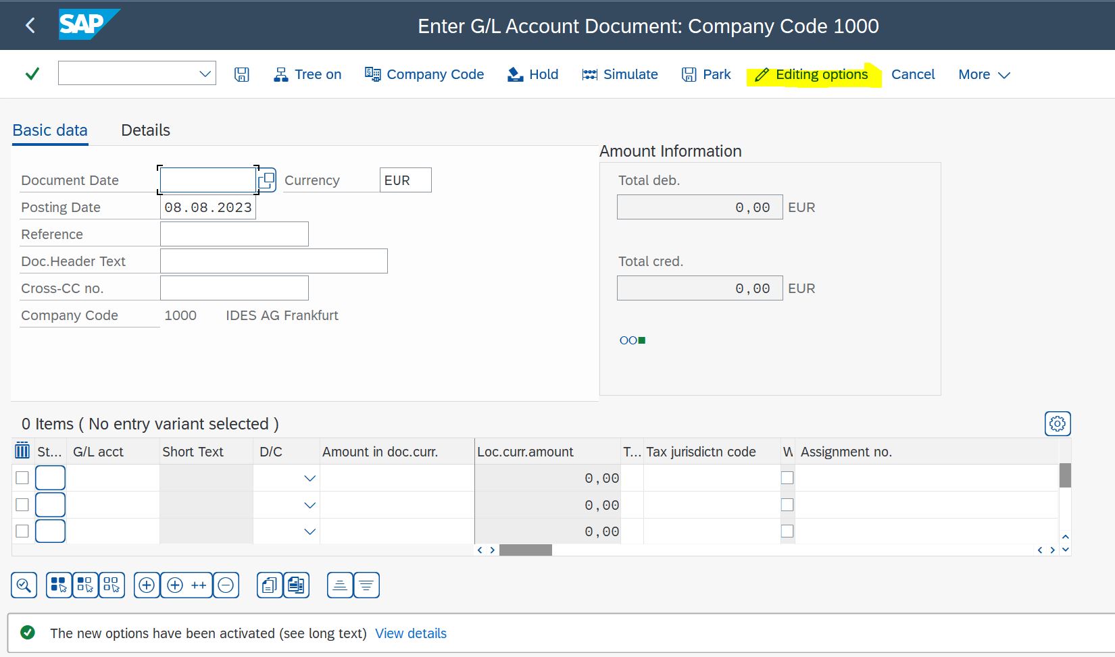This screenshot has height=657, width=1115.
Task: Click the View details link in the status message
Action: pos(410,633)
